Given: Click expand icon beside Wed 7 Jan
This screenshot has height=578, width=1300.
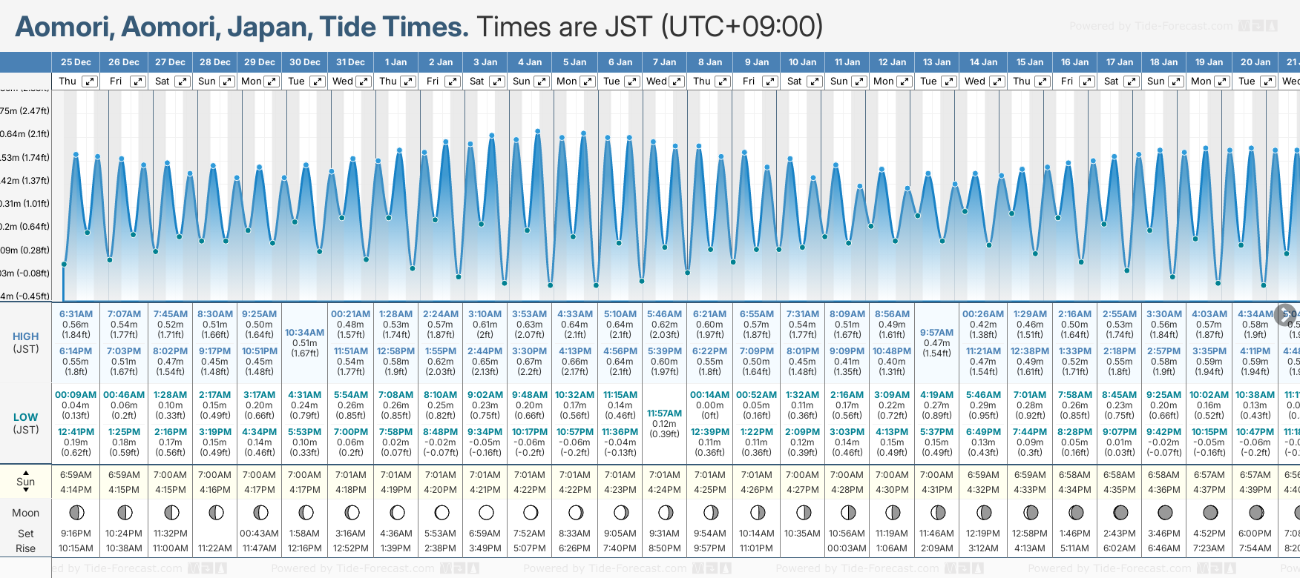Looking at the screenshot, I should pyautogui.click(x=677, y=82).
